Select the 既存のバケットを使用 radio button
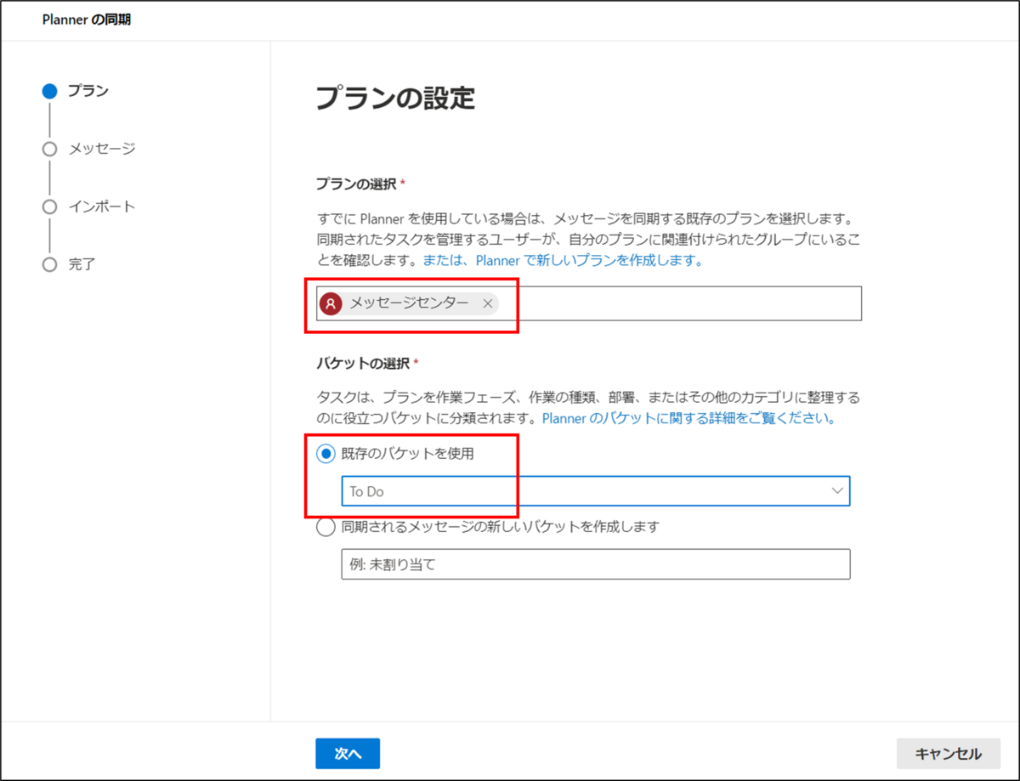The image size is (1020, 781). (x=326, y=454)
